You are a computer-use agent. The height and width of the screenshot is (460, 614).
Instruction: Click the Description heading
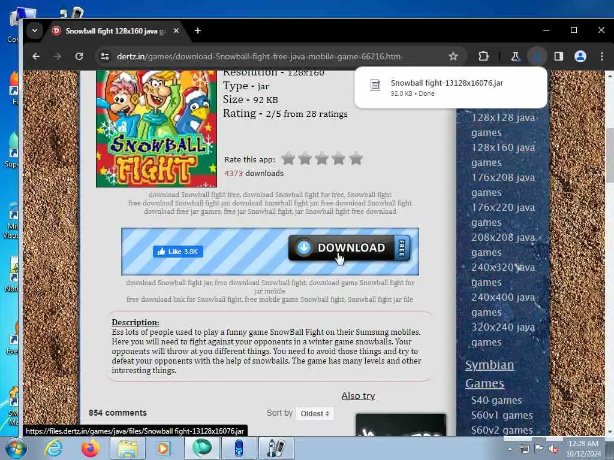(136, 322)
